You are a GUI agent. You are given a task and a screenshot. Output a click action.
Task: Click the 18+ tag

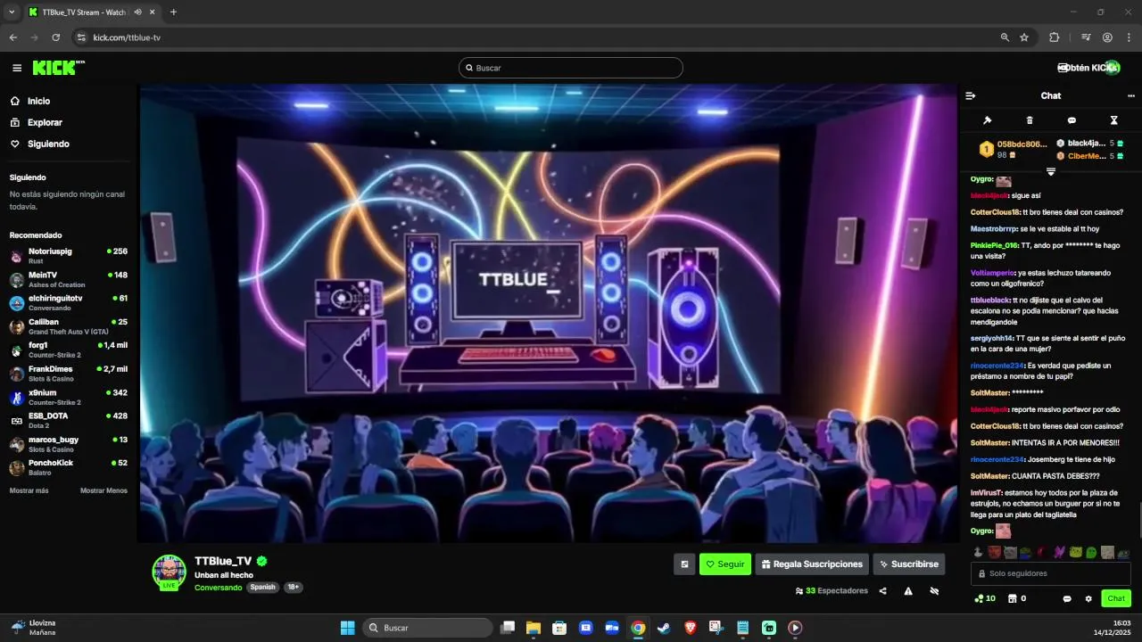click(x=293, y=588)
